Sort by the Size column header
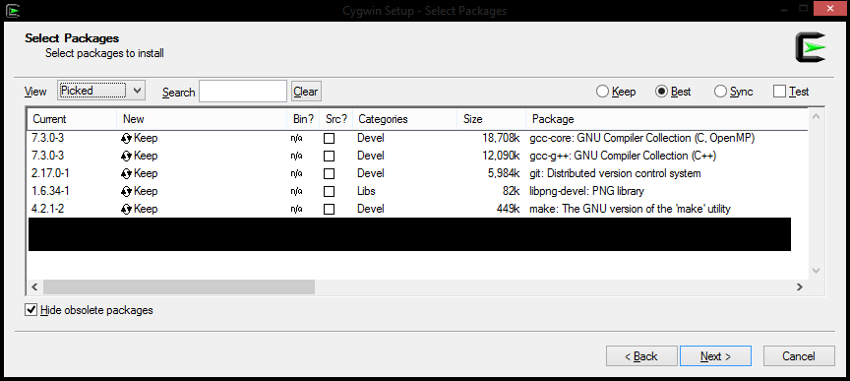This screenshot has width=850, height=381. pos(492,119)
